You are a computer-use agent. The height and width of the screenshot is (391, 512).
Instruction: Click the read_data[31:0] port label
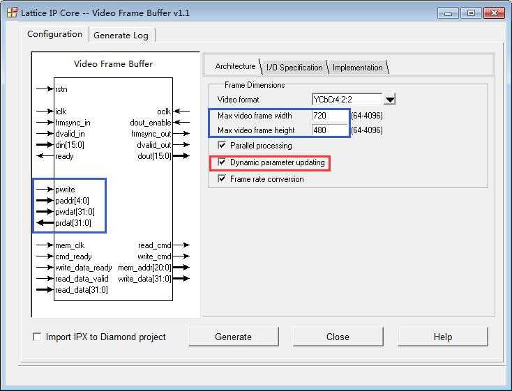click(82, 290)
